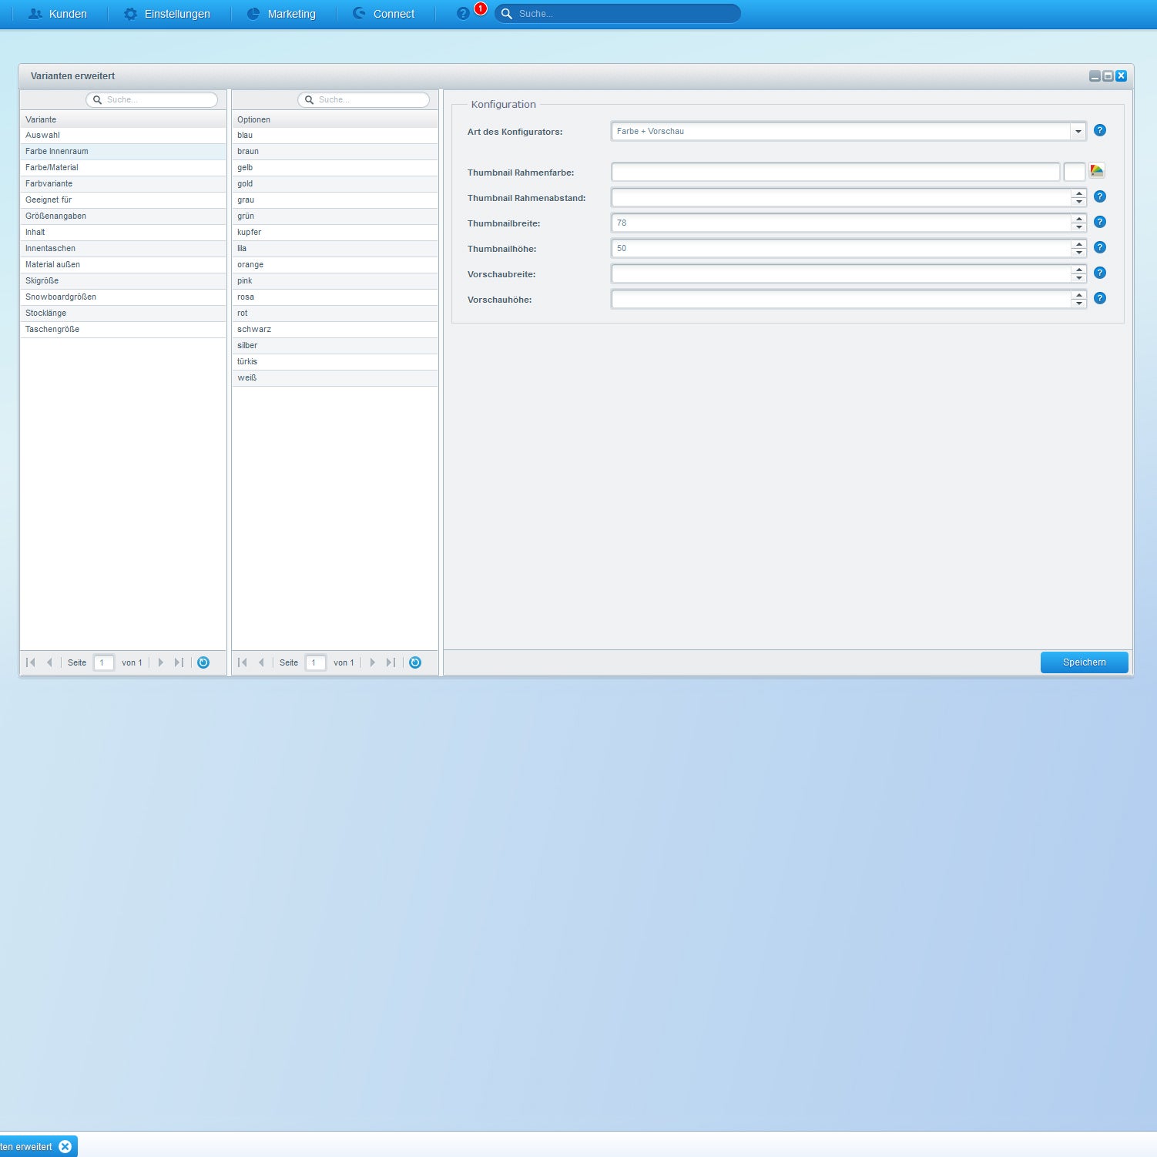Viewport: 1157px width, 1157px height.
Task: Increase Thumbnailhöhe value
Action: (x=1079, y=244)
